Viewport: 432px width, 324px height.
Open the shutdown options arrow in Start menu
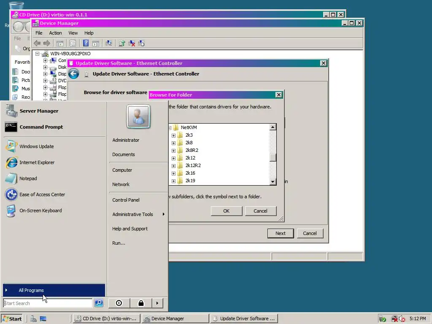[157, 303]
